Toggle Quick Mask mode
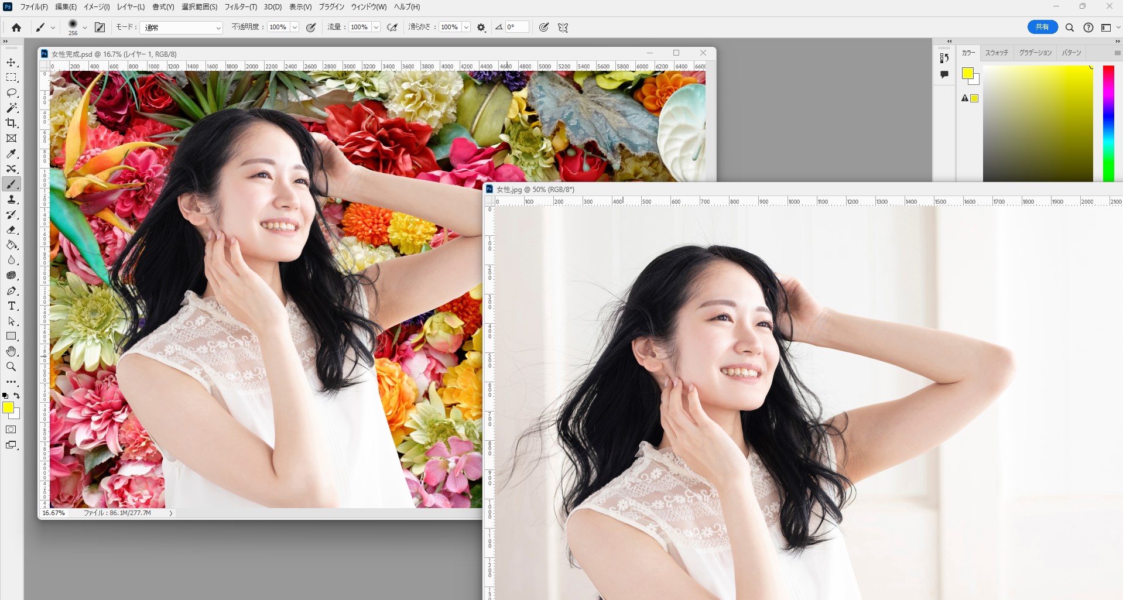The height and width of the screenshot is (600, 1123). click(x=11, y=430)
